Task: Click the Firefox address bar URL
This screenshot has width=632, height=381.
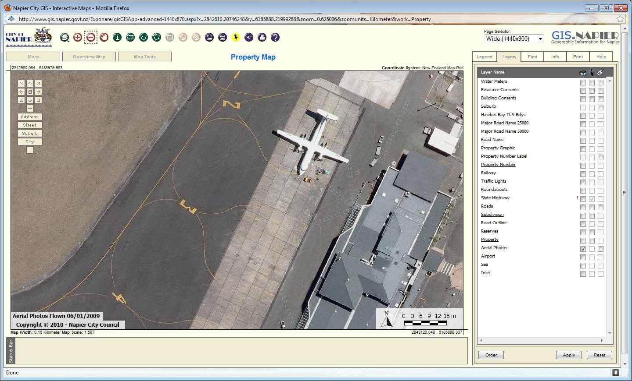Action: tap(225, 19)
